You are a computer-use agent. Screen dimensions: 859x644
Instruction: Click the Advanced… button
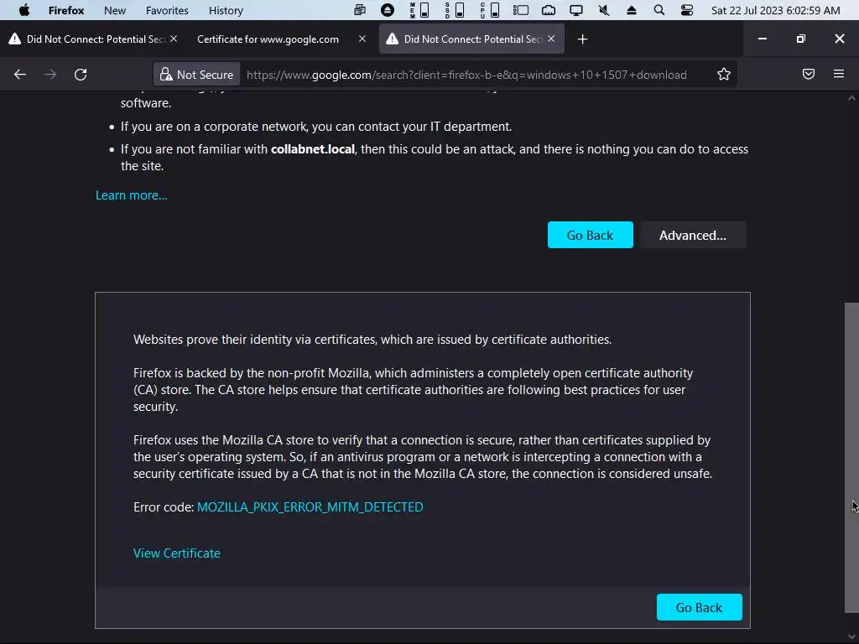point(692,235)
